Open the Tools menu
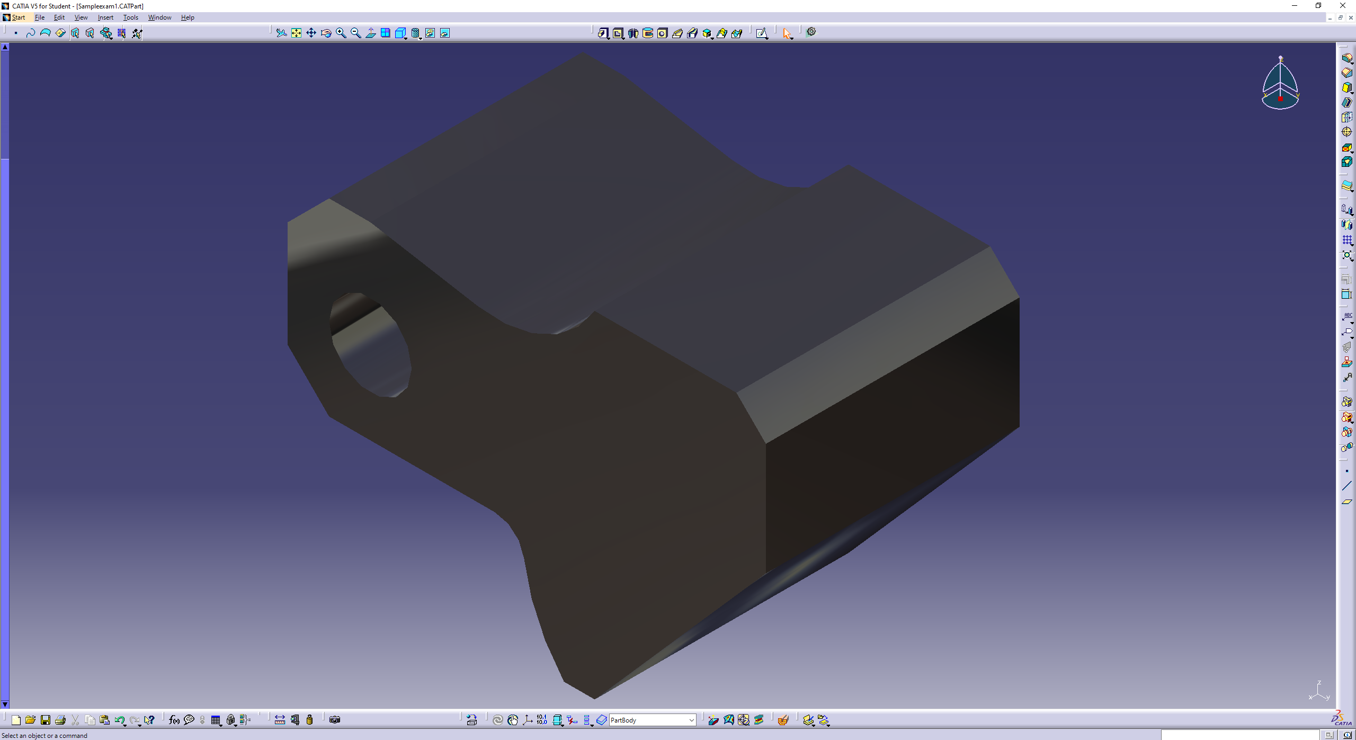Screen dimensions: 1356x740 (x=130, y=17)
